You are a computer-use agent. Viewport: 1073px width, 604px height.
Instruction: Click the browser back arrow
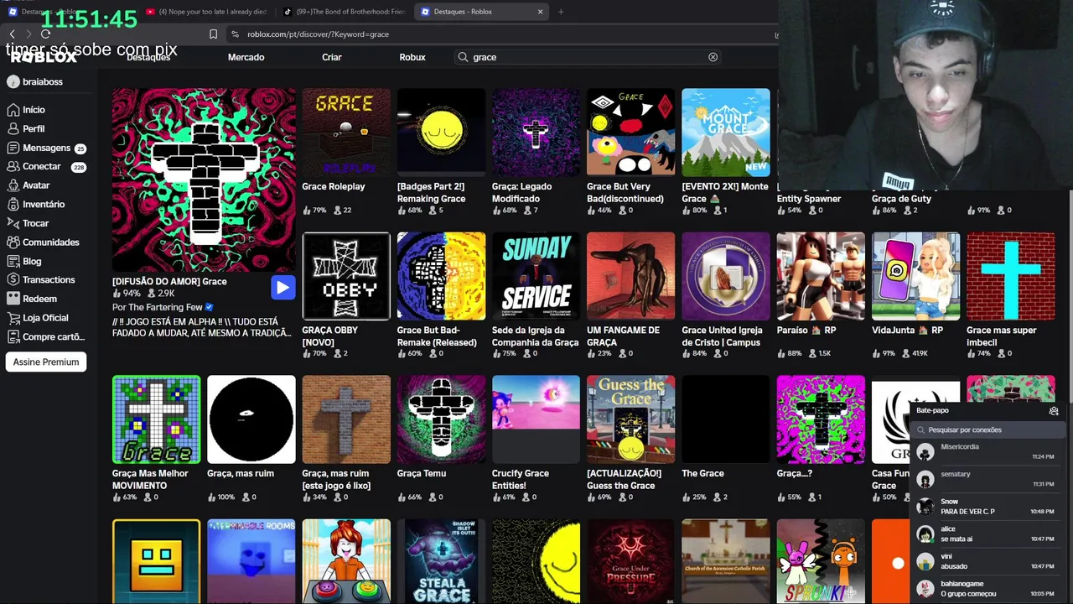coord(12,34)
